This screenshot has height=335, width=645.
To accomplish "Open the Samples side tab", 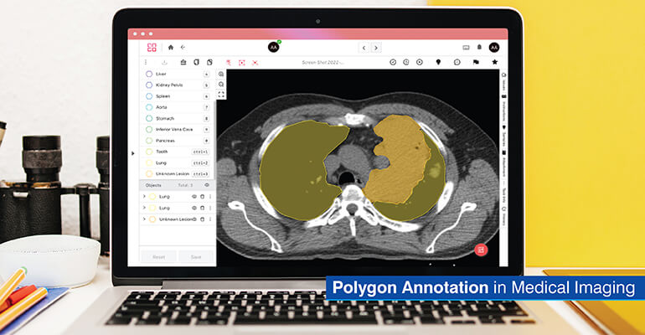I will (x=503, y=137).
